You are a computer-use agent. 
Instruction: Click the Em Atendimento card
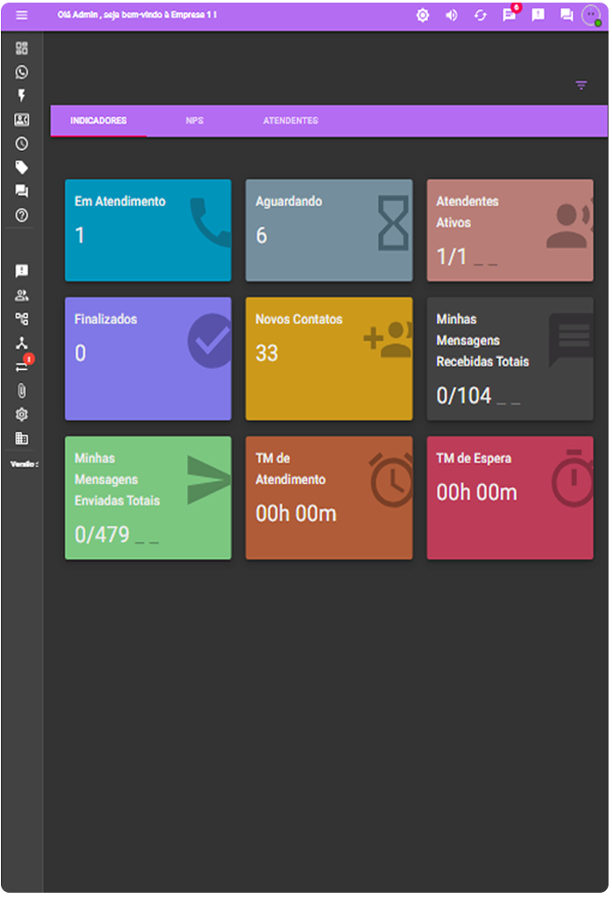tap(148, 230)
